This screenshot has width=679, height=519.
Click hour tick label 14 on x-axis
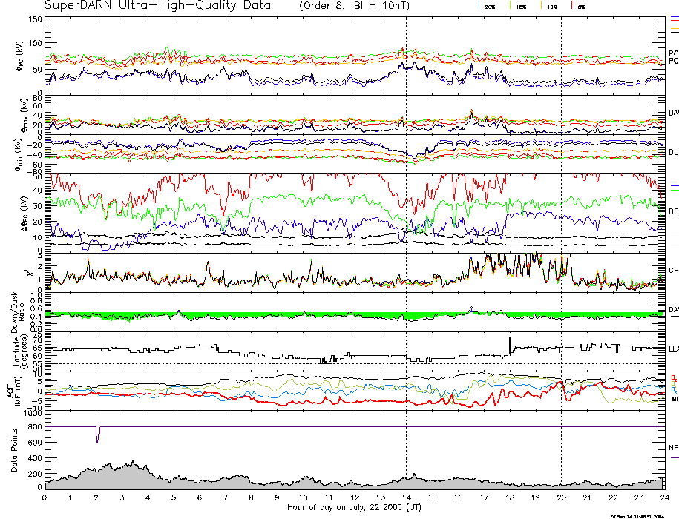(406, 497)
